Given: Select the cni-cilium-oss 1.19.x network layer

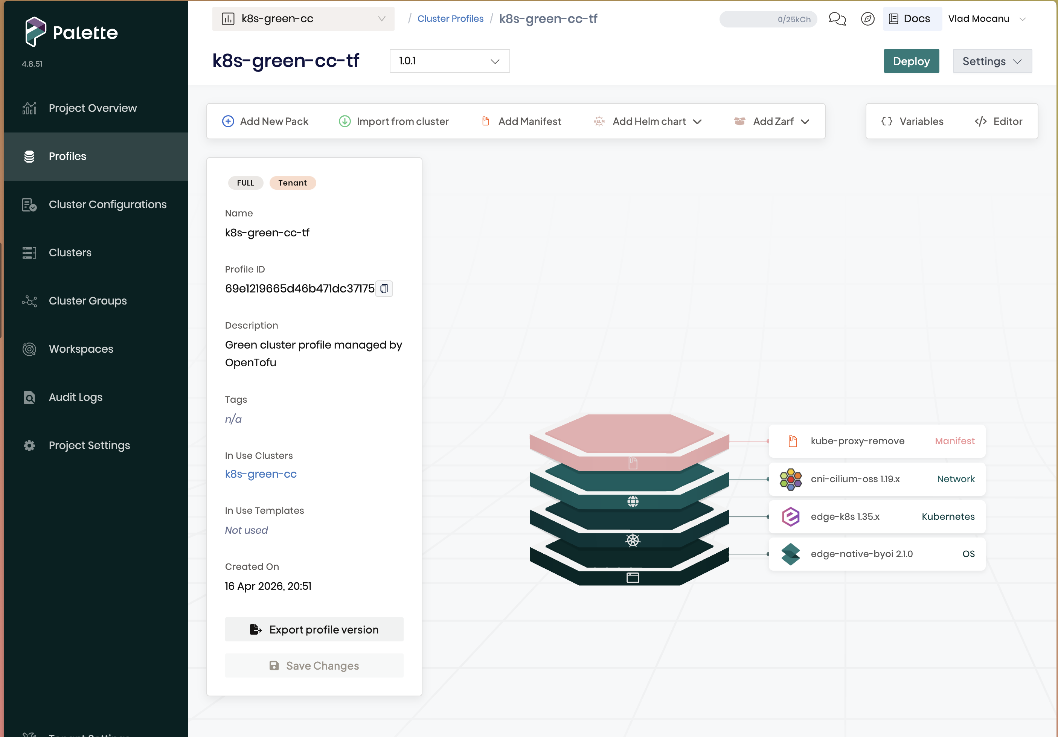Looking at the screenshot, I should pyautogui.click(x=877, y=479).
